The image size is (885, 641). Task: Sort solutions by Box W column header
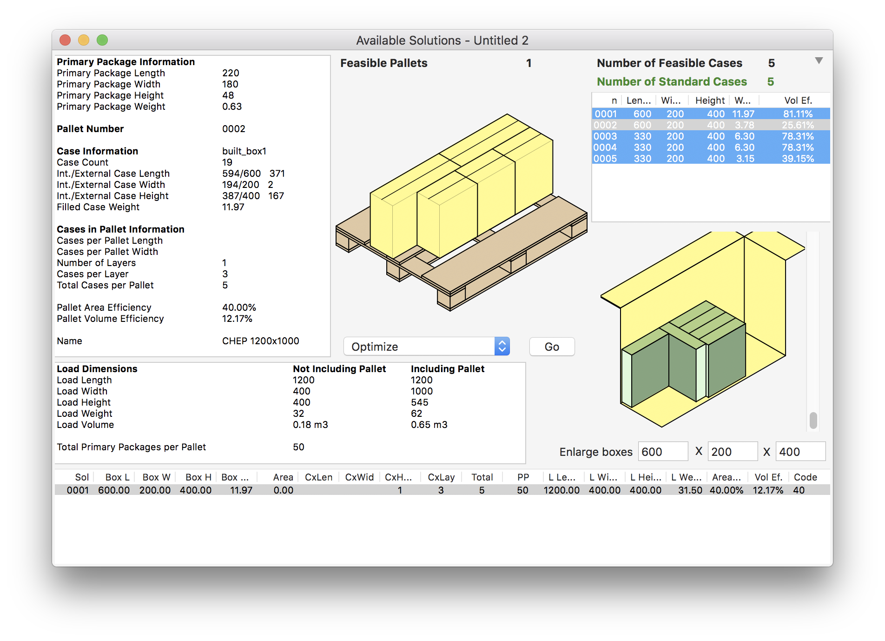click(x=156, y=477)
